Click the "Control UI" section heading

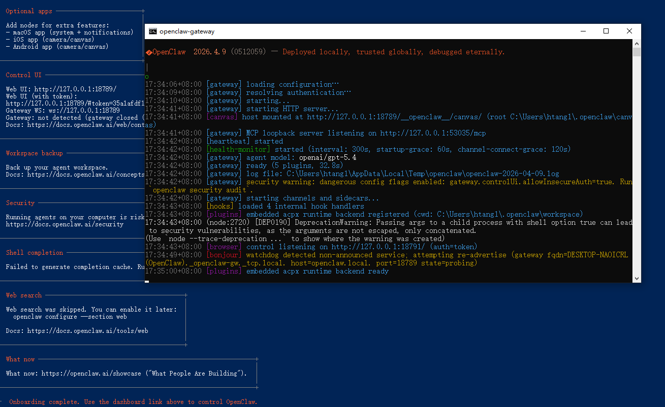point(24,75)
